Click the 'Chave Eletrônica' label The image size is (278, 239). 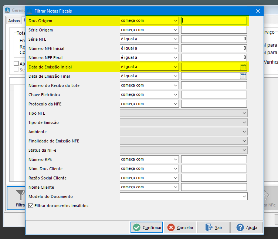click(44, 95)
